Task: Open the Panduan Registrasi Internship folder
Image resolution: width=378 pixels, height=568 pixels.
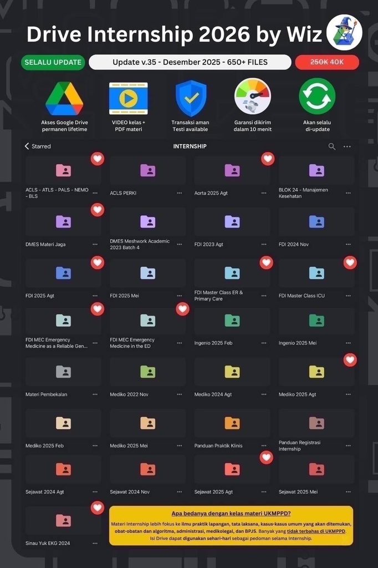Action: point(316,430)
